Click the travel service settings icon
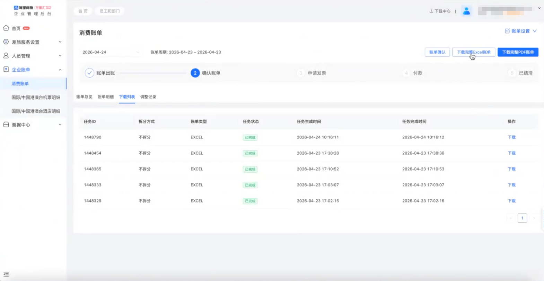 tap(6, 42)
